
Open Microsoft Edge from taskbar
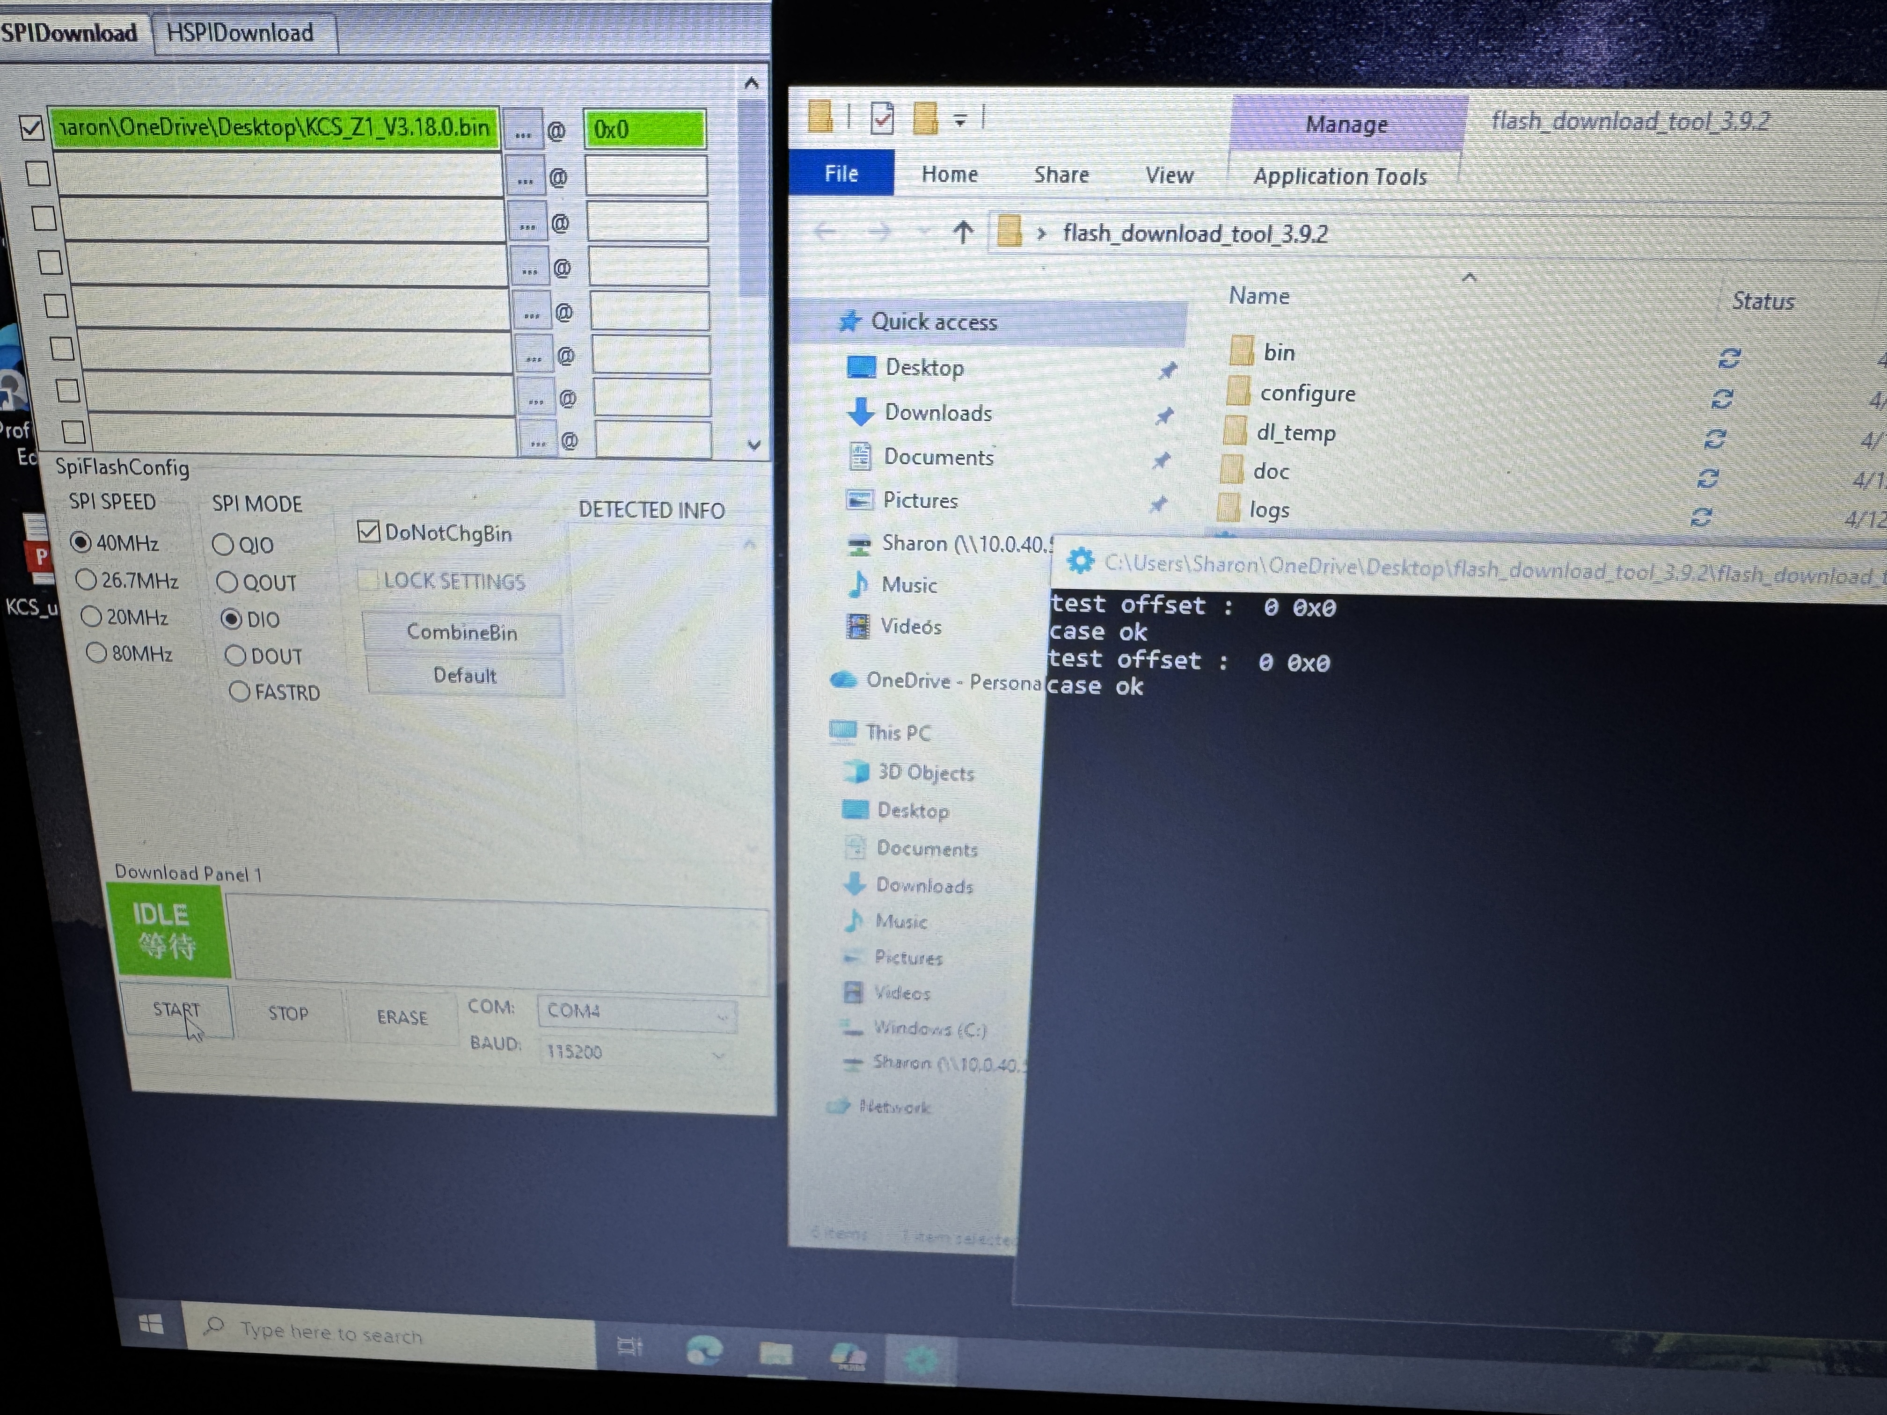pos(704,1350)
